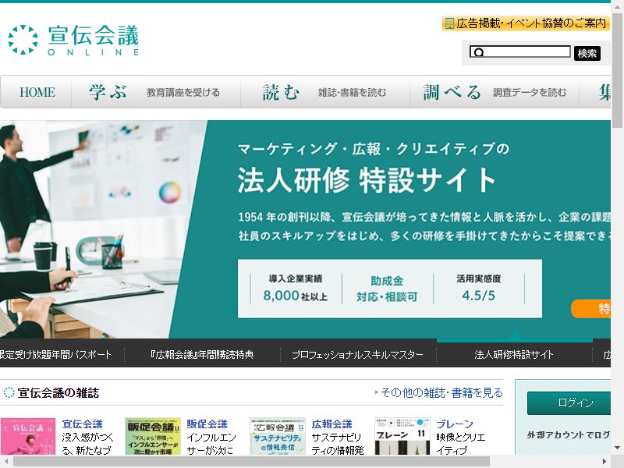Click the vertical scrollbar thumb
The height and width of the screenshot is (468, 624).
tap(617, 71)
